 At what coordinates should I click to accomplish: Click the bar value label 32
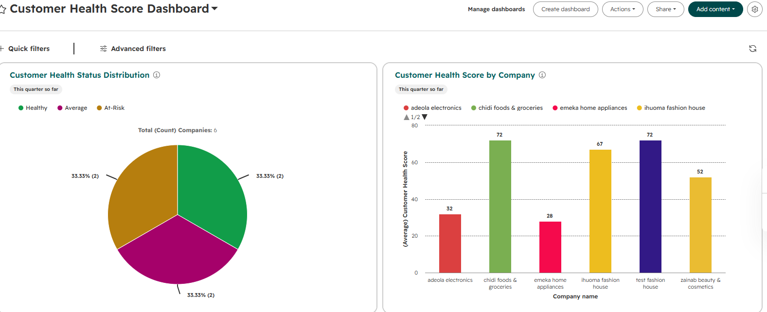(449, 208)
